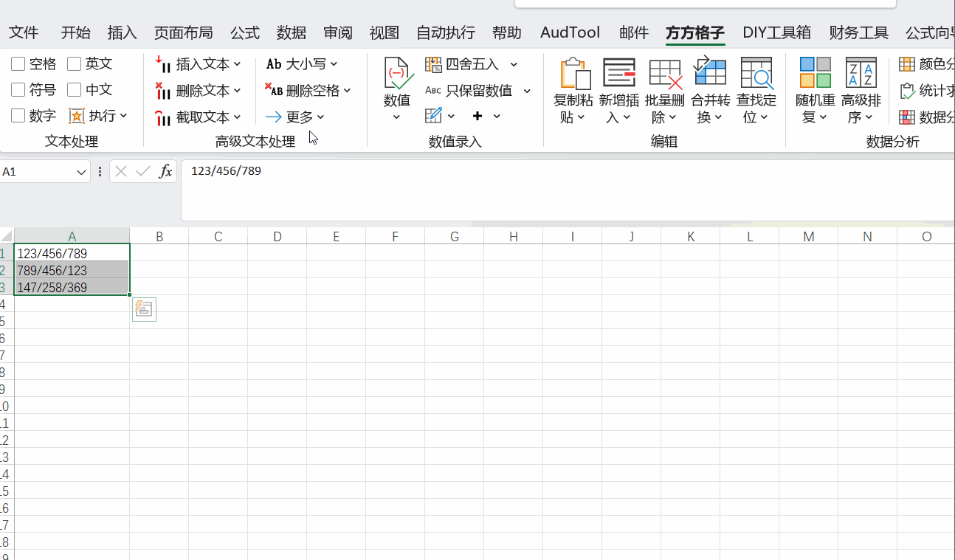
Task: Switch to the DIY工具箱 tab
Action: (x=776, y=32)
